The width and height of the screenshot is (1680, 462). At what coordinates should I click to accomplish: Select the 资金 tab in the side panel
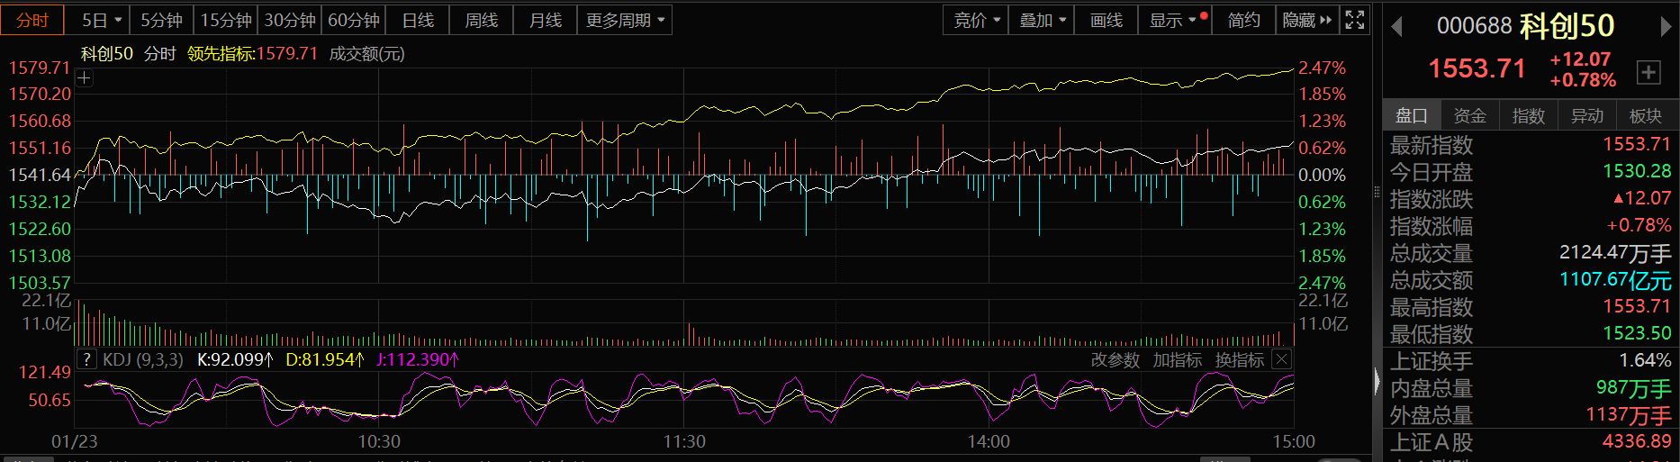tap(1469, 115)
